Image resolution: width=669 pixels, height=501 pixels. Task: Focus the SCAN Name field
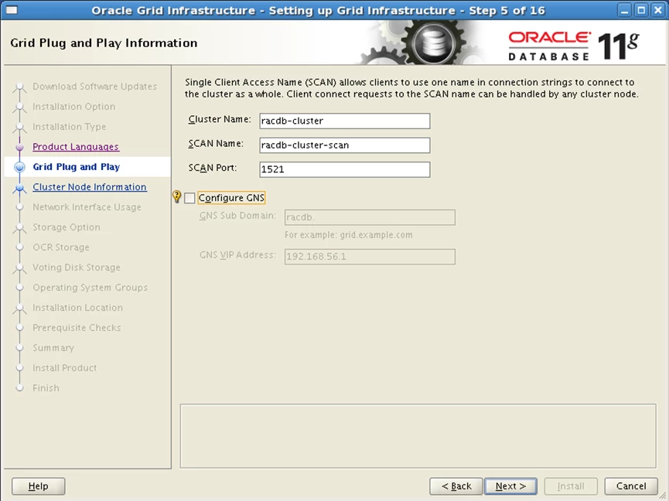click(345, 145)
